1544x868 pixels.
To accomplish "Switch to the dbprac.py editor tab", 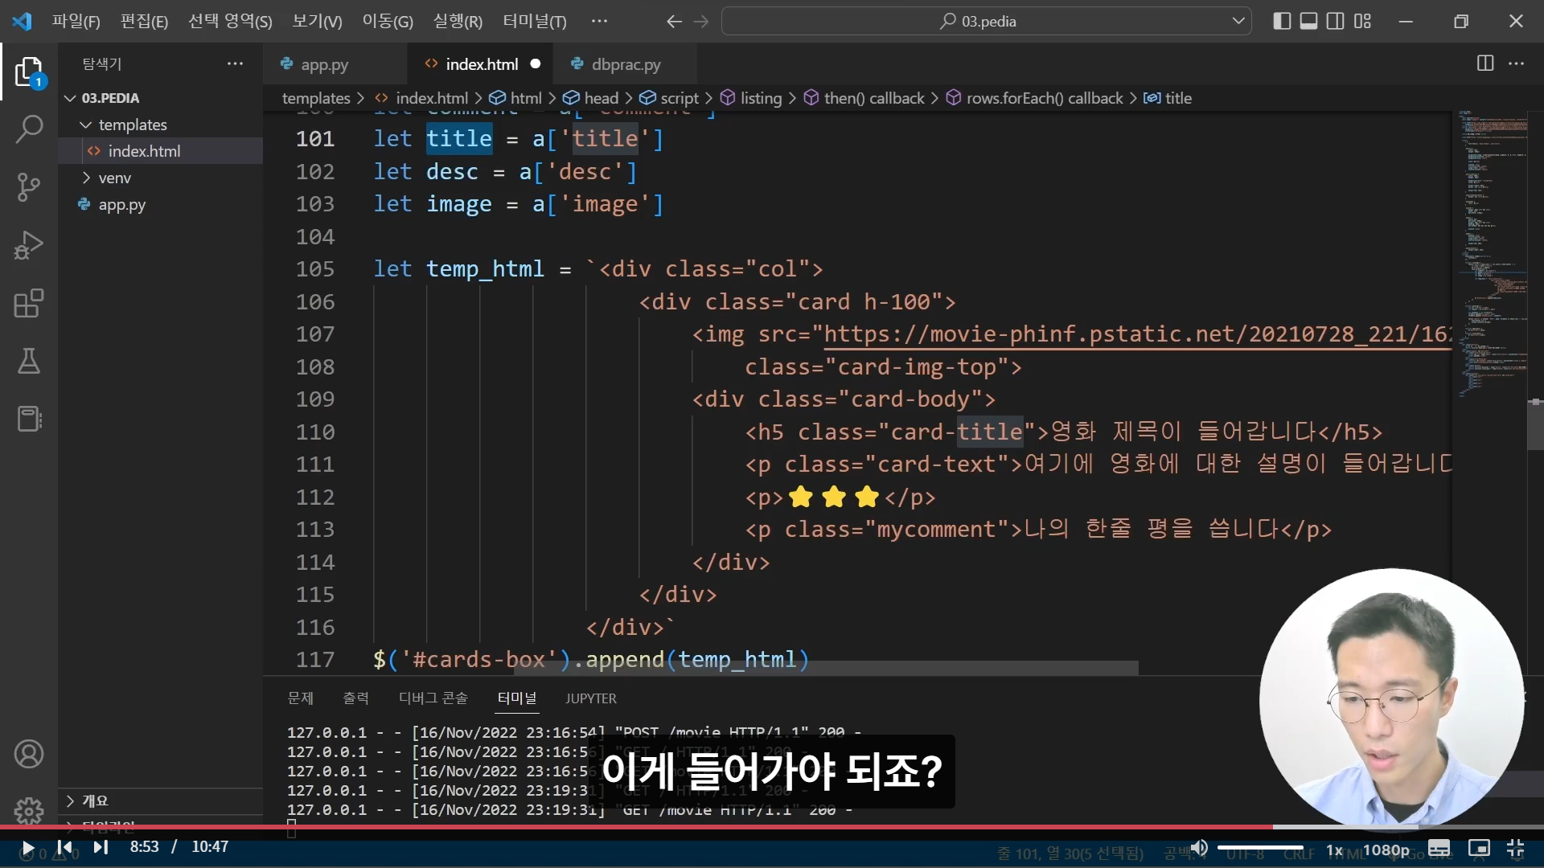I will [626, 64].
